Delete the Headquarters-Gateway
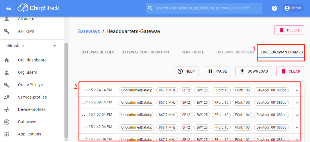The width and height of the screenshot is (310, 142). pyautogui.click(x=289, y=30)
